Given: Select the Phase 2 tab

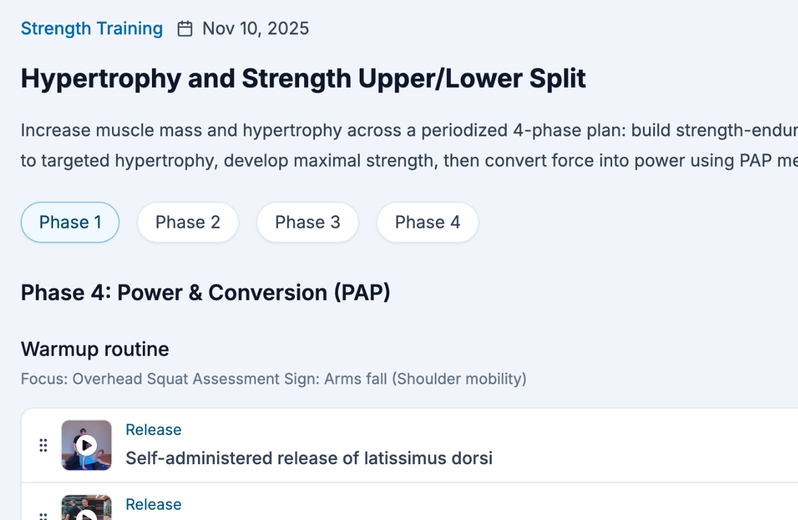Looking at the screenshot, I should [x=188, y=222].
